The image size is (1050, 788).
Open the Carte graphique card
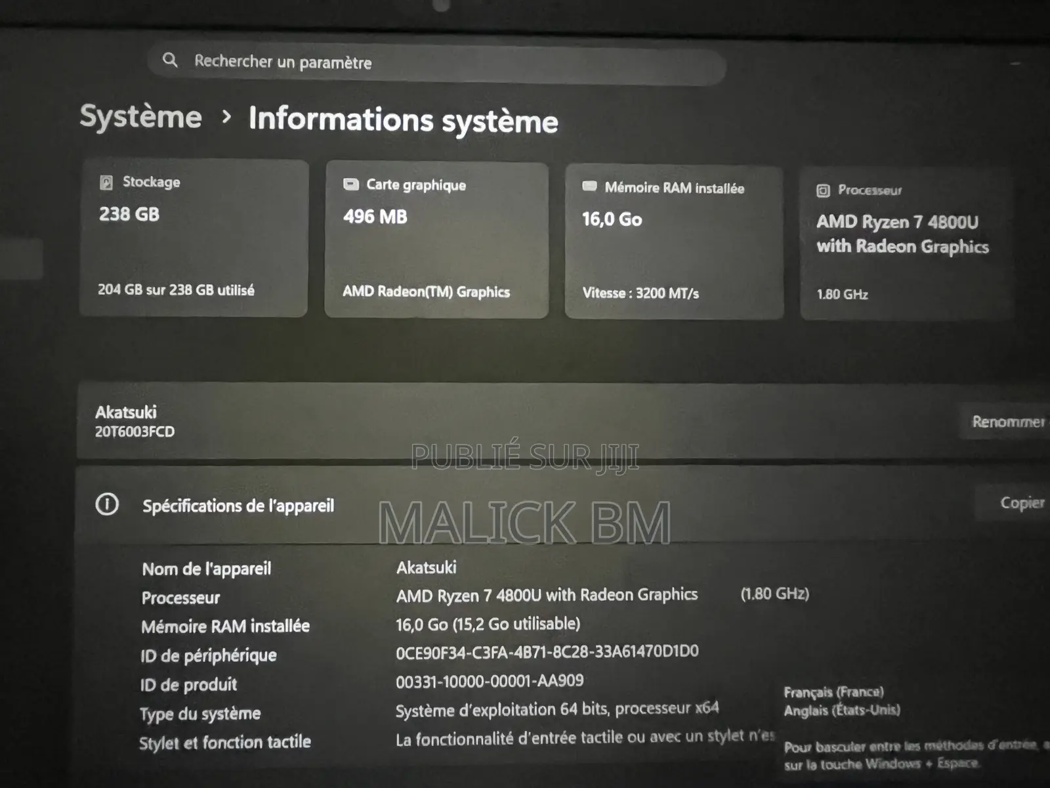pos(436,240)
